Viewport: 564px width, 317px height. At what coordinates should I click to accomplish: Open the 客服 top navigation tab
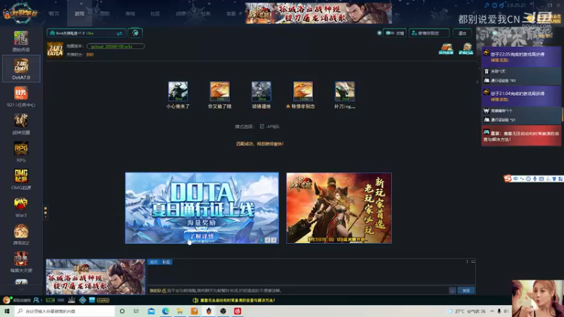point(231,13)
